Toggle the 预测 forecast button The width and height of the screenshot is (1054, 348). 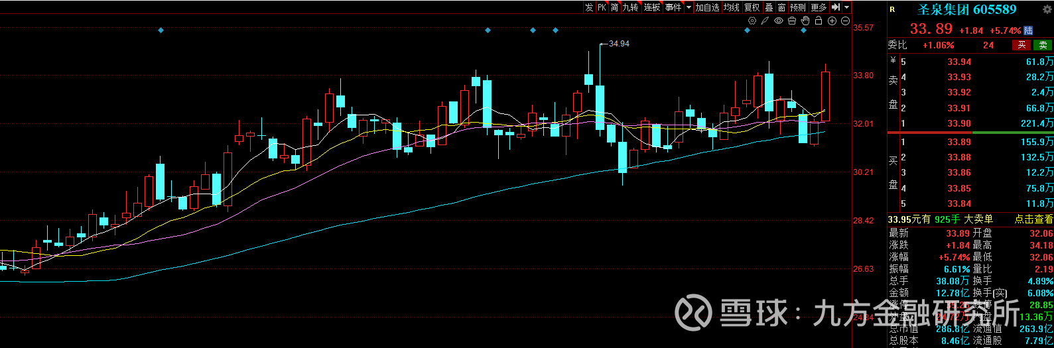[797, 7]
